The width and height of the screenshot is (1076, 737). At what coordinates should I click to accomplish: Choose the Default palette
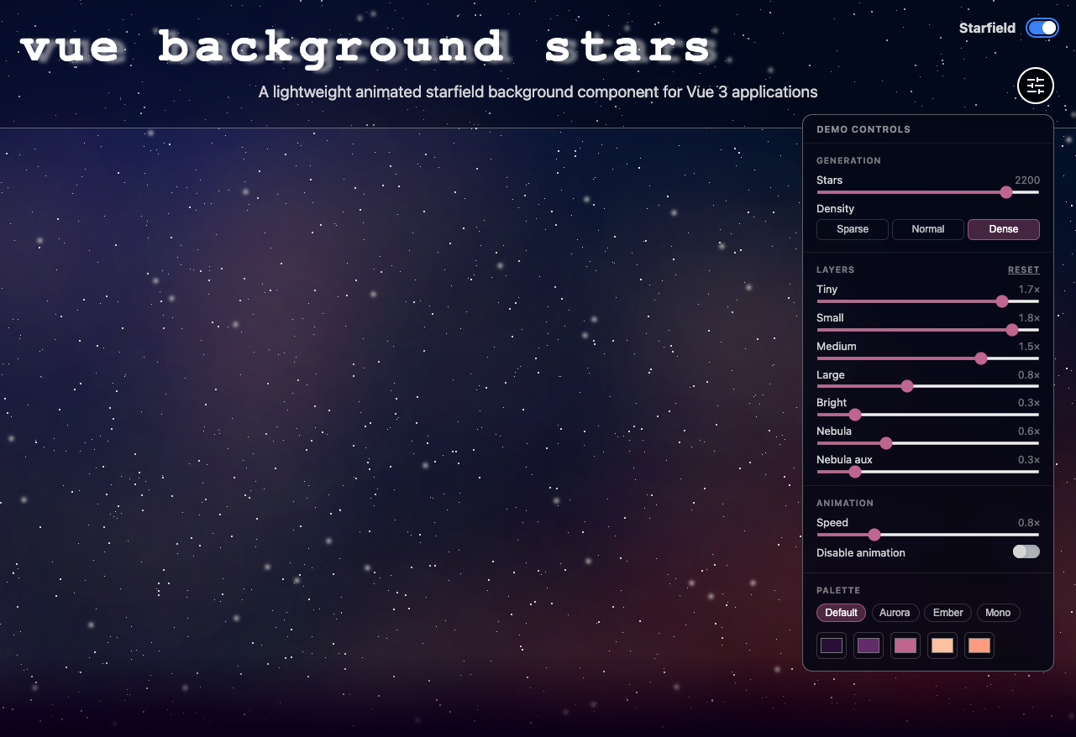(841, 613)
